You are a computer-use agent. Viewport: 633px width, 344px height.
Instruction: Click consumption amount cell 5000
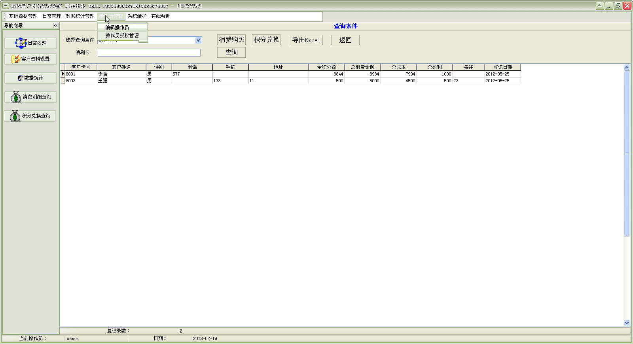362,81
